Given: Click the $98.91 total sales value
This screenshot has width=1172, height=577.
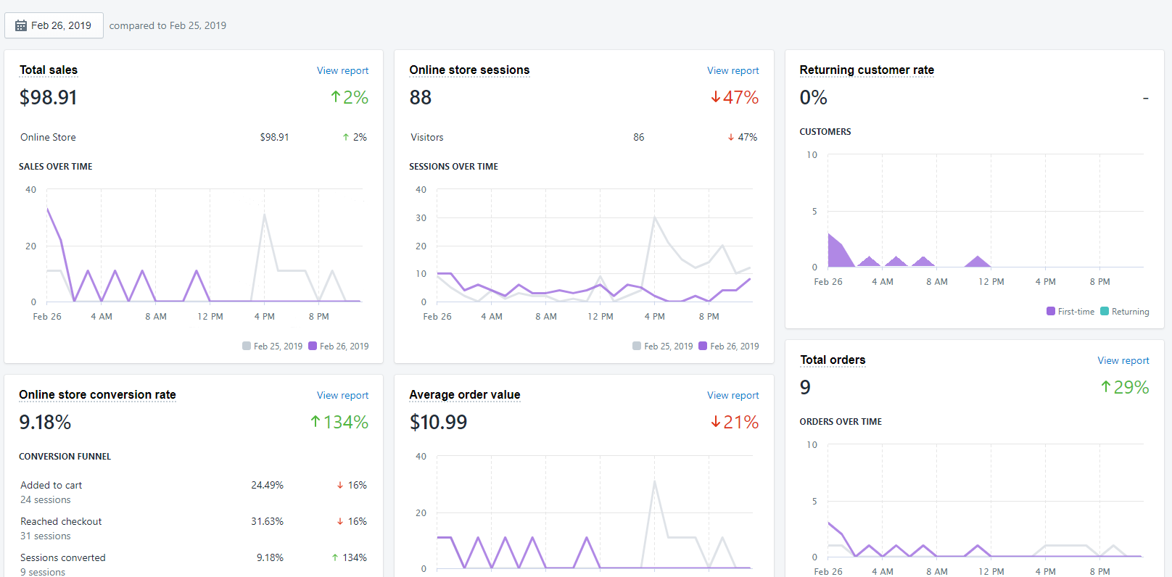Looking at the screenshot, I should (48, 97).
